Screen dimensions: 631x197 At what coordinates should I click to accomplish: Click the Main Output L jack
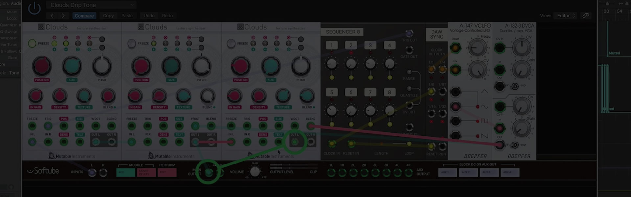pyautogui.click(x=208, y=172)
